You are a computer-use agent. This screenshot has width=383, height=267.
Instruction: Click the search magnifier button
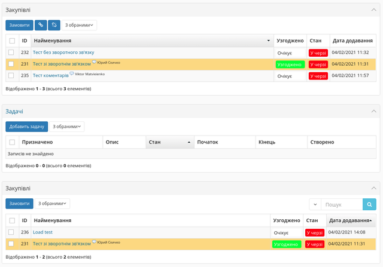click(x=369, y=204)
